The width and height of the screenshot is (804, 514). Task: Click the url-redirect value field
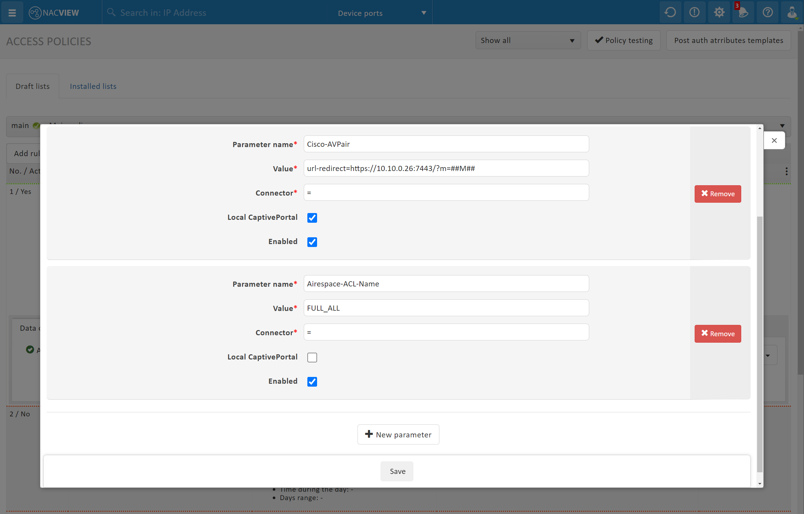(446, 168)
